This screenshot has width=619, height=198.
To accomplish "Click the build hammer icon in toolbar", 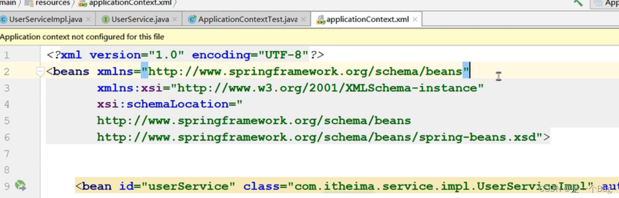I will tap(578, 3).
